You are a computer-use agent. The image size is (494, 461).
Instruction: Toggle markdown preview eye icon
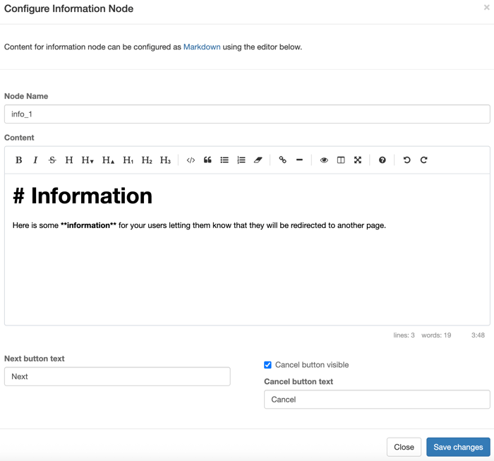coord(324,160)
